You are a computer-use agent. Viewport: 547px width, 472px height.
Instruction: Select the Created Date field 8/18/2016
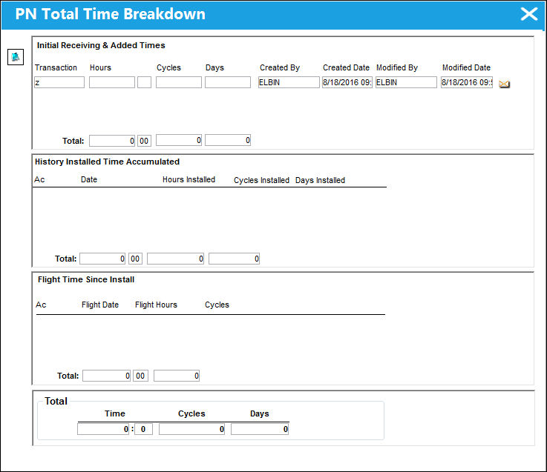[x=347, y=82]
